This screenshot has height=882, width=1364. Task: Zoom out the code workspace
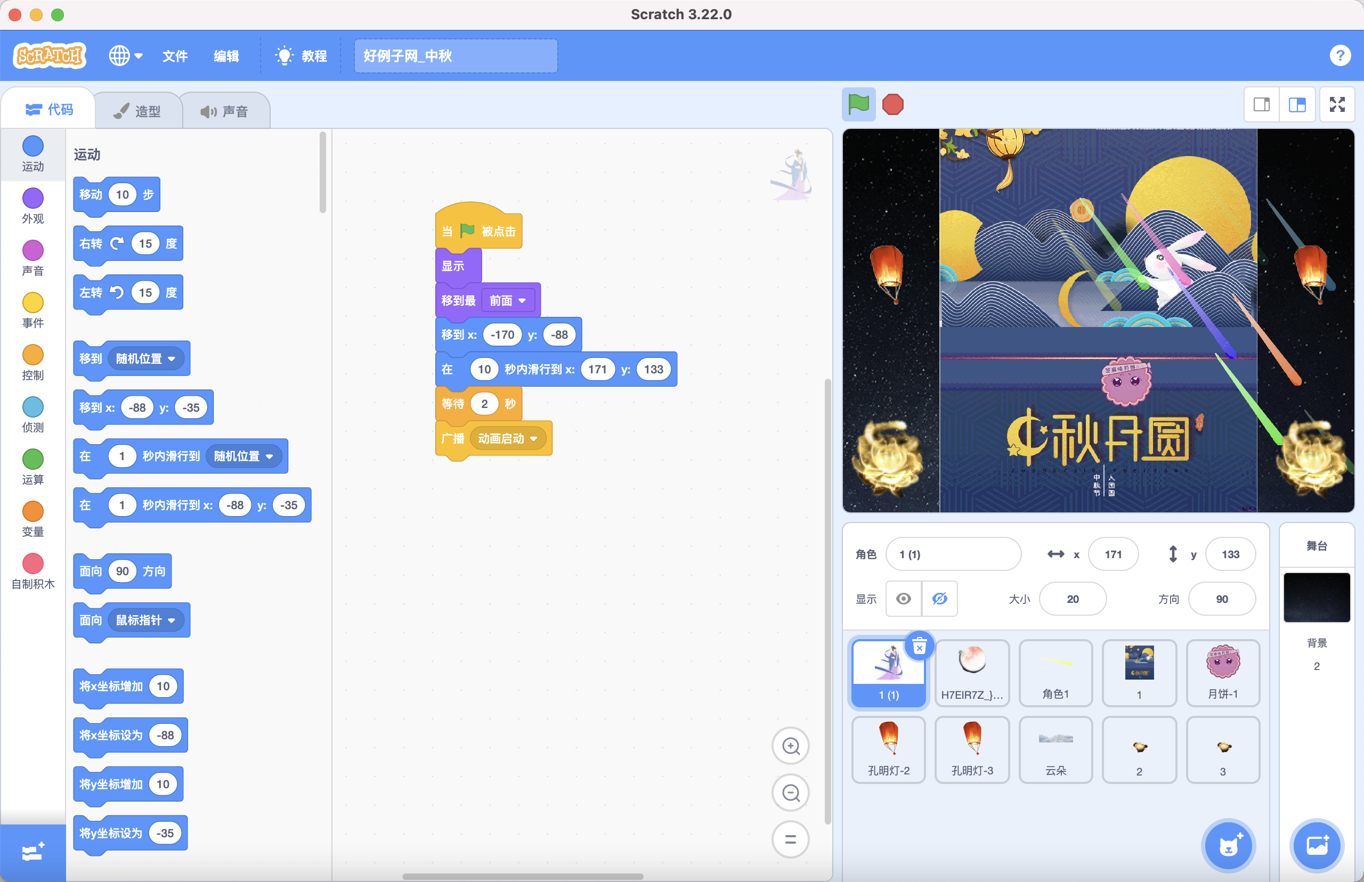pyautogui.click(x=791, y=793)
